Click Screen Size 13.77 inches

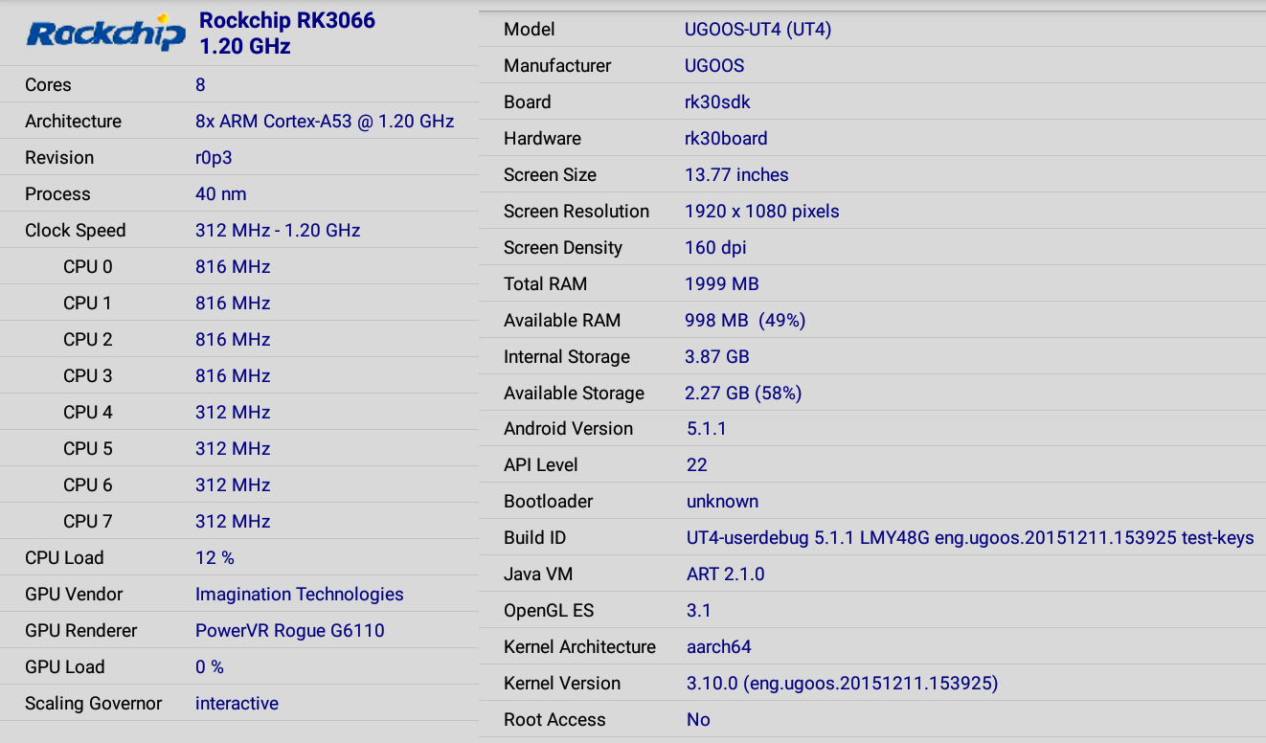click(x=736, y=174)
